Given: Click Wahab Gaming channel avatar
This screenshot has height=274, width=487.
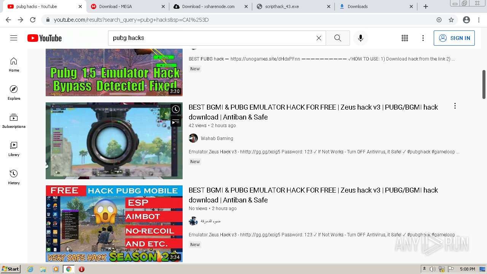Looking at the screenshot, I should pos(193,138).
